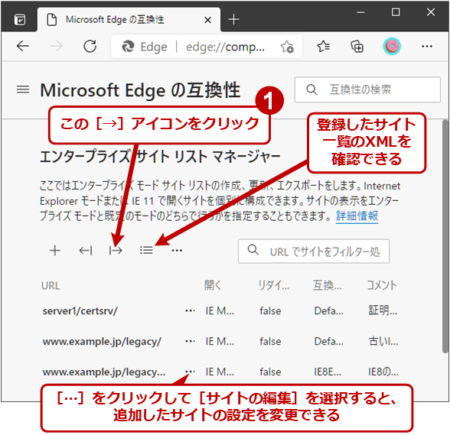Open the Collections icon
450x435 pixels.
point(357,46)
